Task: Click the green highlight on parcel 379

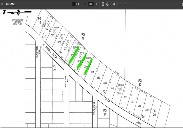Action: pyautogui.click(x=82, y=61)
